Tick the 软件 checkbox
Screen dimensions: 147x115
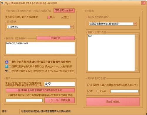tap(49, 17)
